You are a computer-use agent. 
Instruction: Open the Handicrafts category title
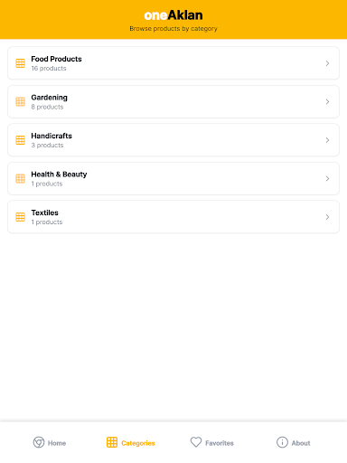52,136
